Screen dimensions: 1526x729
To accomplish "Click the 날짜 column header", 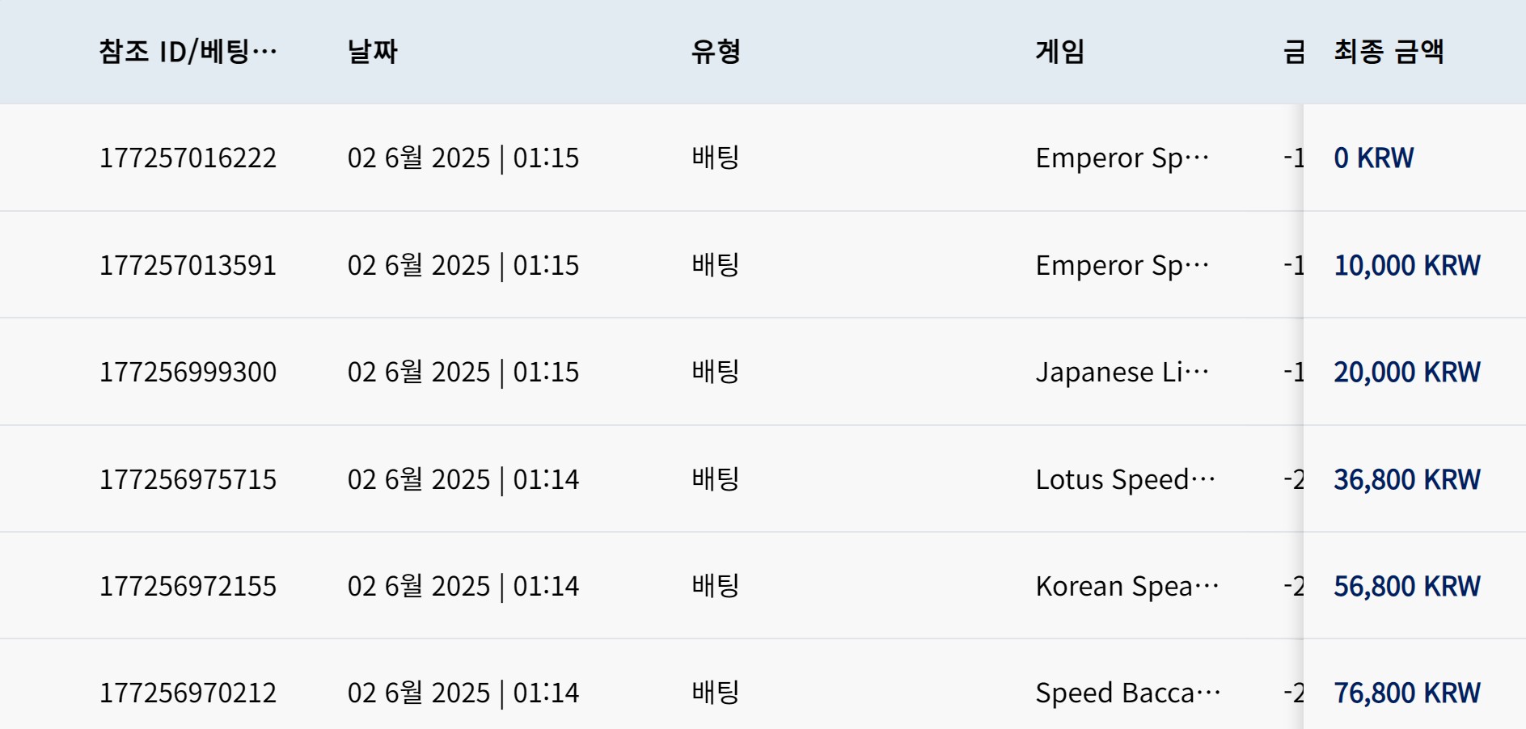I will [x=373, y=52].
